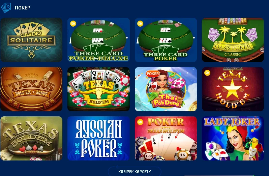Launch Three Card Poker Deluxe
Screen dimensions: 269x176
pyautogui.click(x=98, y=40)
